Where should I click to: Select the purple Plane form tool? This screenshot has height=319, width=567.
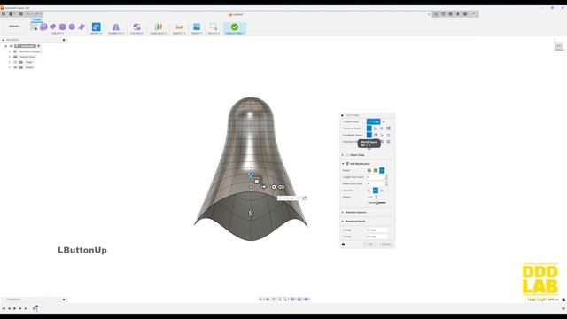53,27
